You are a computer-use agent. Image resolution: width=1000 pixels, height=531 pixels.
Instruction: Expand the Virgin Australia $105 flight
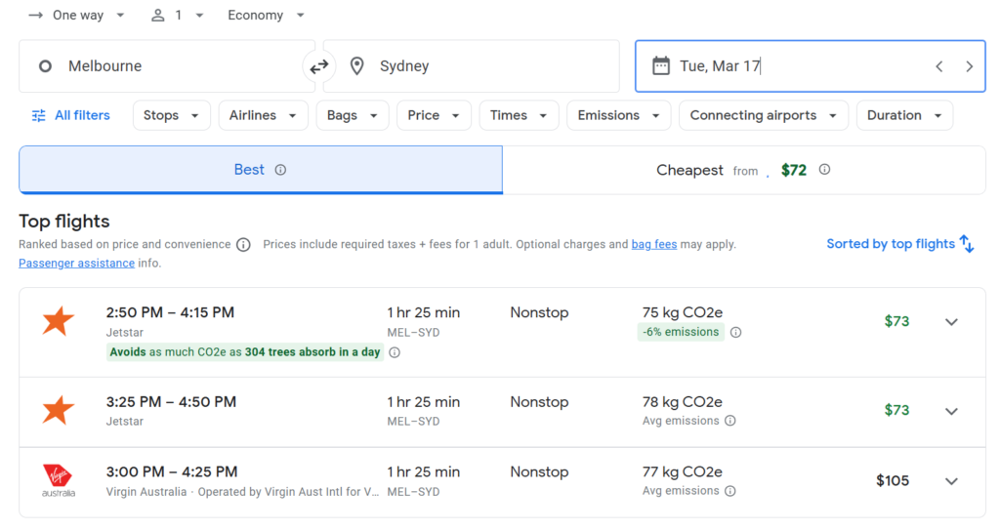click(x=951, y=481)
